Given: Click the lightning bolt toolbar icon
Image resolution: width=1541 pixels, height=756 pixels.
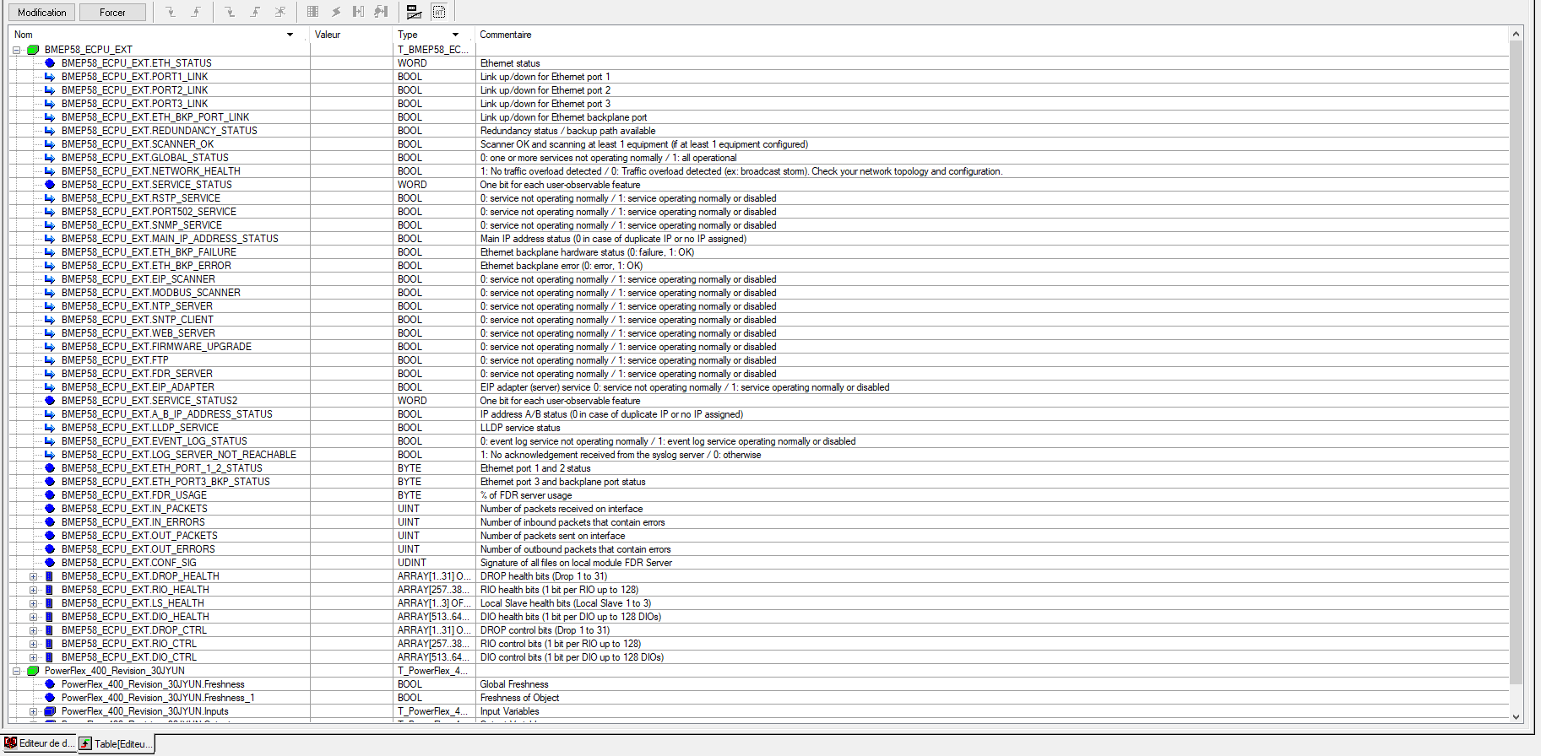Looking at the screenshot, I should (336, 12).
